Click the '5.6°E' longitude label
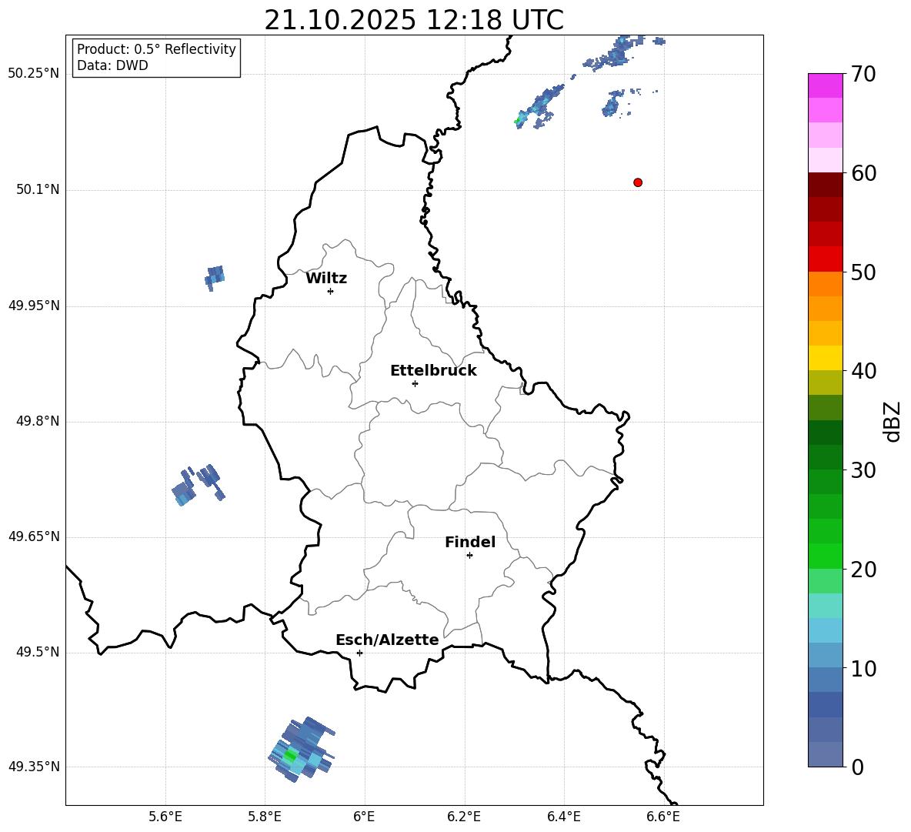911x832 pixels. point(165,817)
